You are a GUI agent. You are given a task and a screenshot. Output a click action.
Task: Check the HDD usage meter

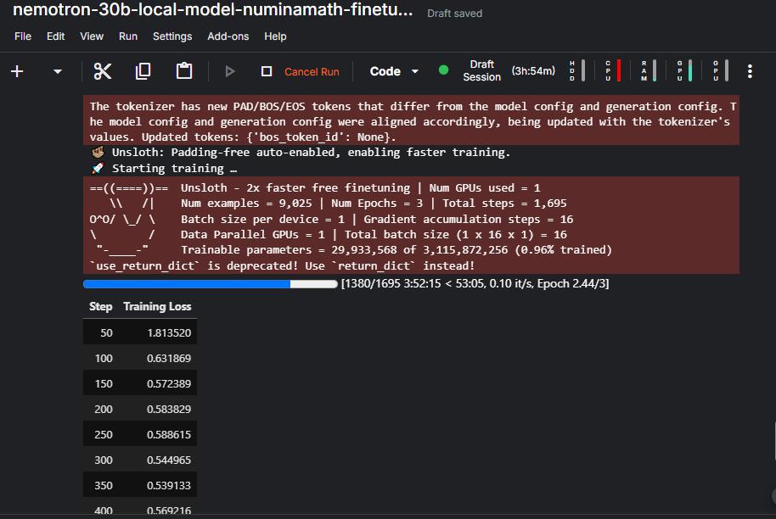tap(577, 70)
